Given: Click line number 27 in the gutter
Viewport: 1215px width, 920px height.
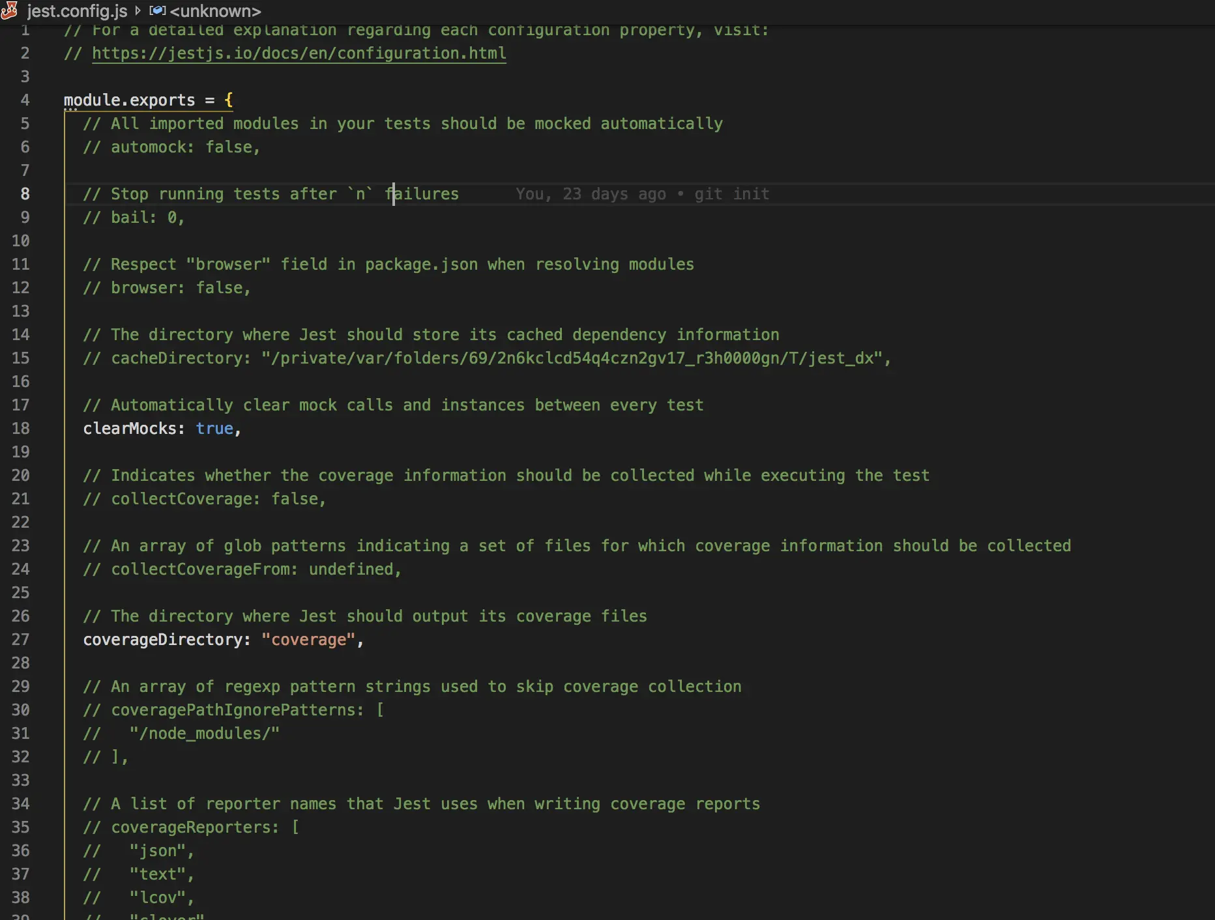Looking at the screenshot, I should coord(21,640).
